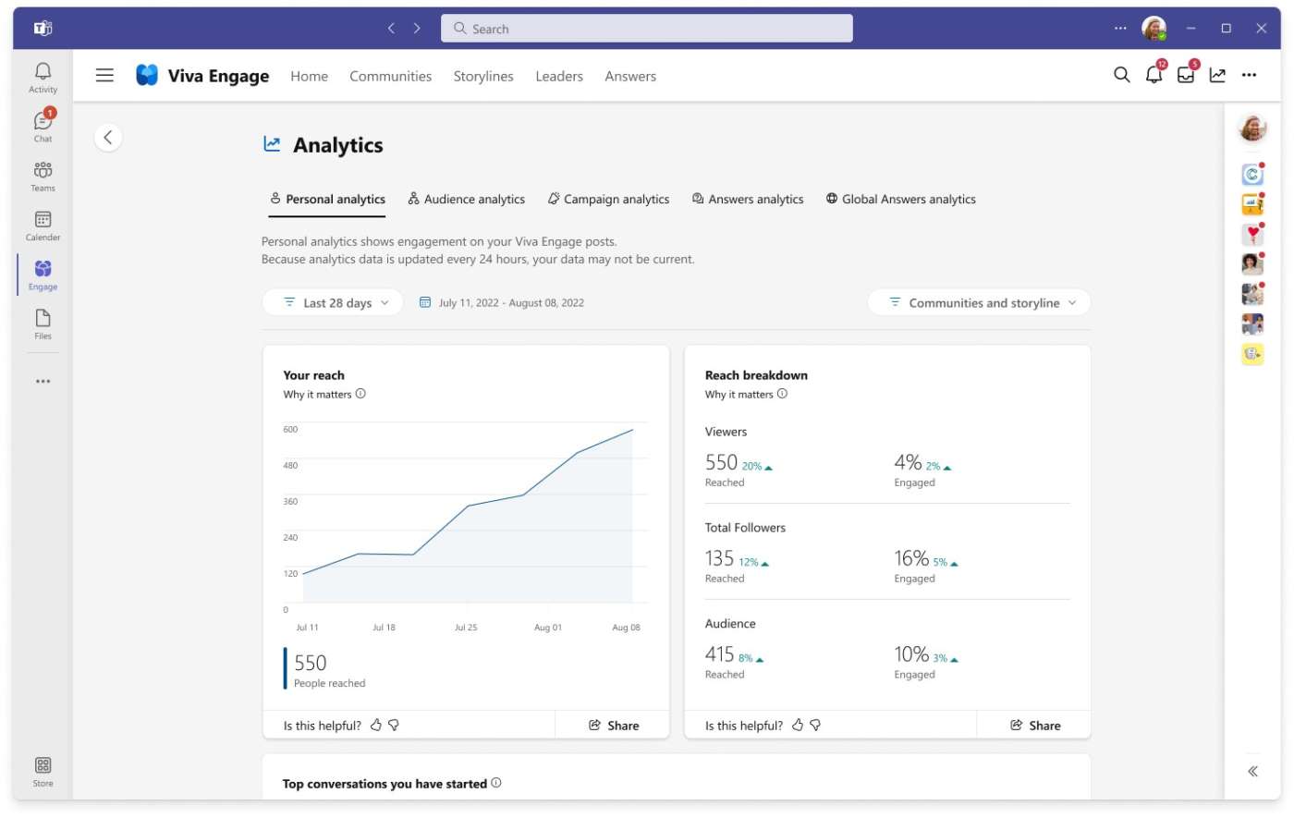Viewport: 1294px width, 818px height.
Task: Select the Engage app in the Teams rail
Action: point(43,273)
